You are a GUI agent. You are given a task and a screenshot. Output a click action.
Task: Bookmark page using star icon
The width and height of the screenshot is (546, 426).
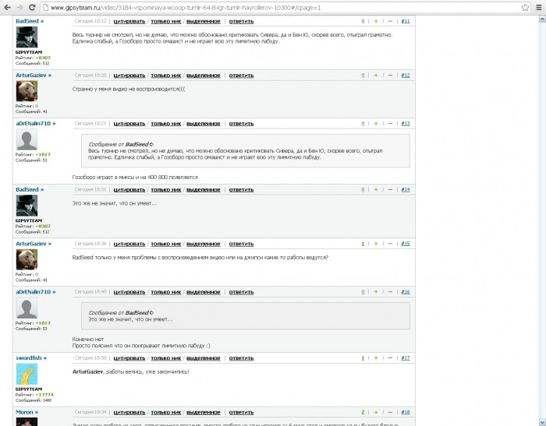point(525,7)
